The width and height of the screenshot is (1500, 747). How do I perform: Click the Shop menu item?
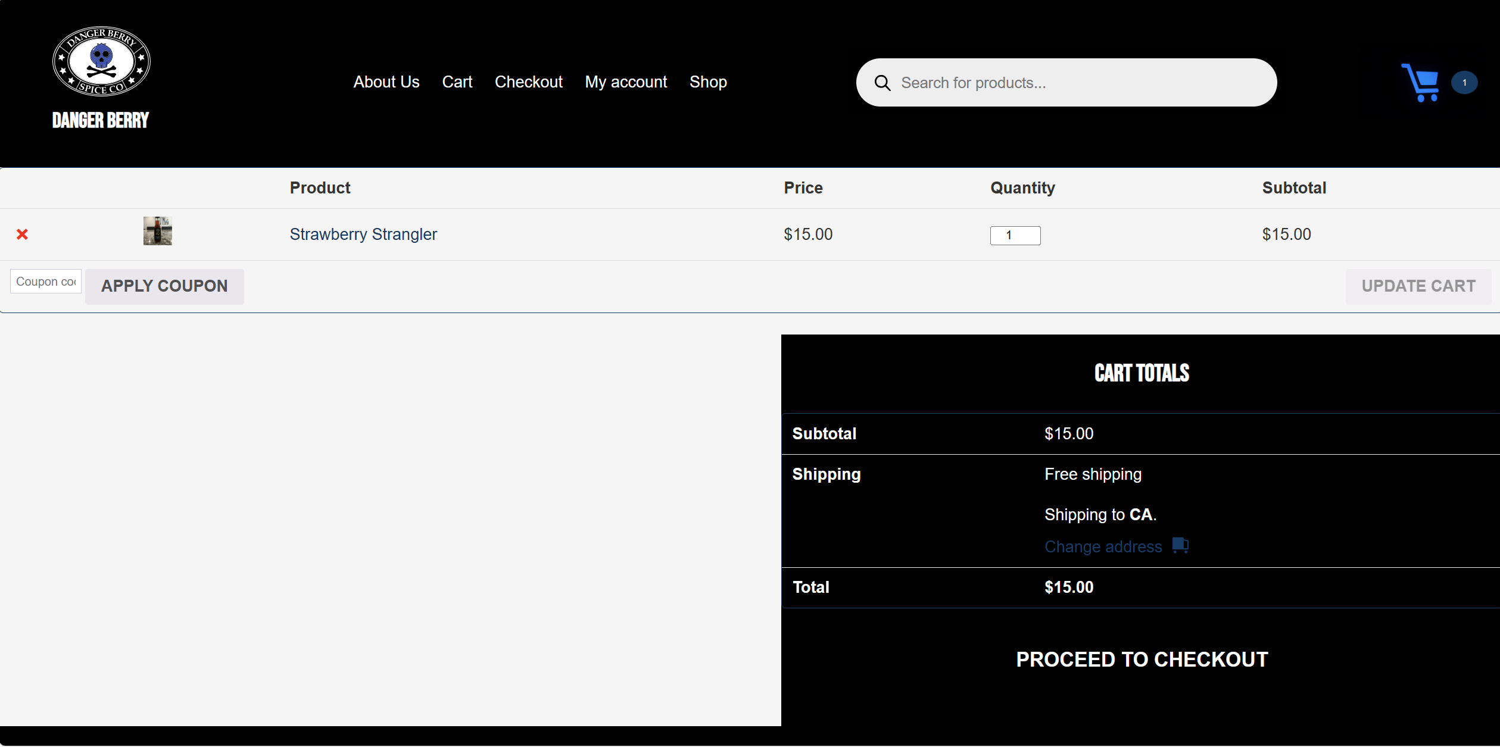[708, 82]
